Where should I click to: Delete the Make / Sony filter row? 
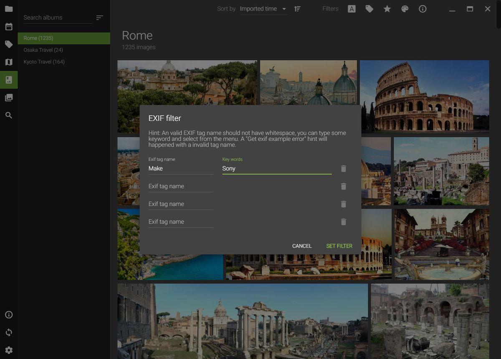coord(344,168)
